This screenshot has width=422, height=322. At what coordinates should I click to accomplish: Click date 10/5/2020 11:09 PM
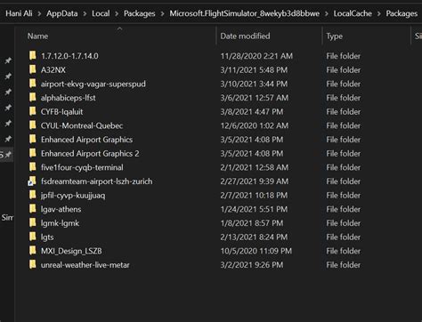(256, 251)
